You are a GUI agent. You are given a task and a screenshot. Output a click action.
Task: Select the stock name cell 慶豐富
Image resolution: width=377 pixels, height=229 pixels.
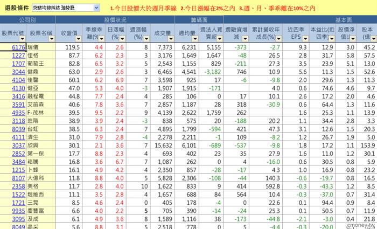[x=41, y=211]
